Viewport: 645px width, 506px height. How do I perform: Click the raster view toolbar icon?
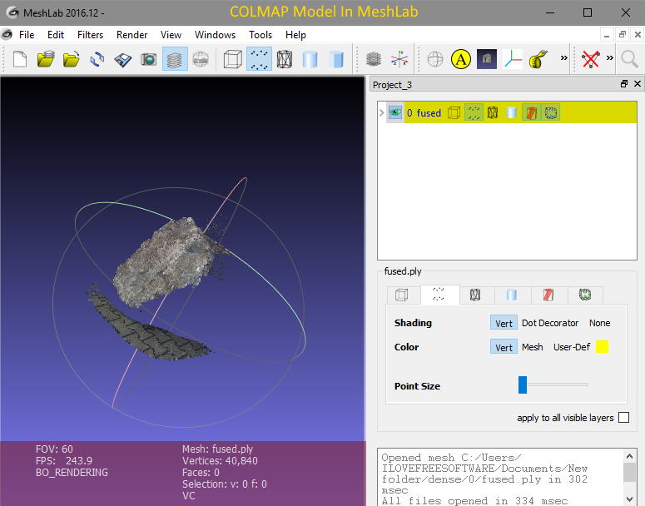pyautogui.click(x=201, y=59)
